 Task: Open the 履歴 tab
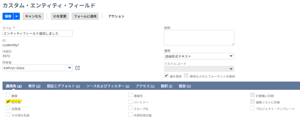(x=185, y=86)
